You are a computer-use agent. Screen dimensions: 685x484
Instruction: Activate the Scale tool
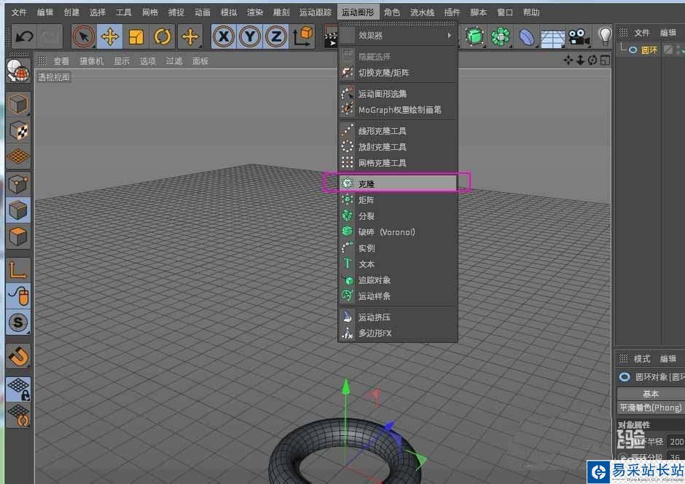[136, 36]
